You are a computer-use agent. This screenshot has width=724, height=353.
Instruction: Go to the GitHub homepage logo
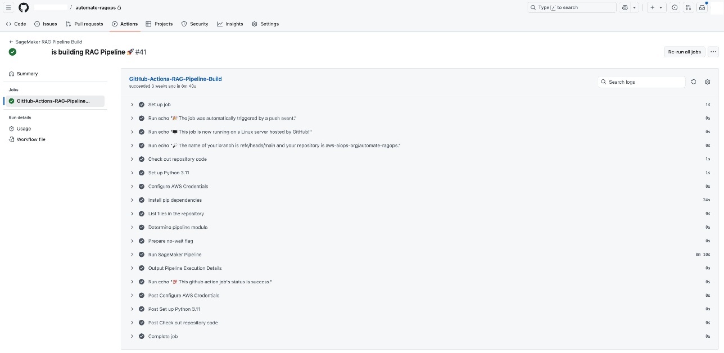click(24, 7)
